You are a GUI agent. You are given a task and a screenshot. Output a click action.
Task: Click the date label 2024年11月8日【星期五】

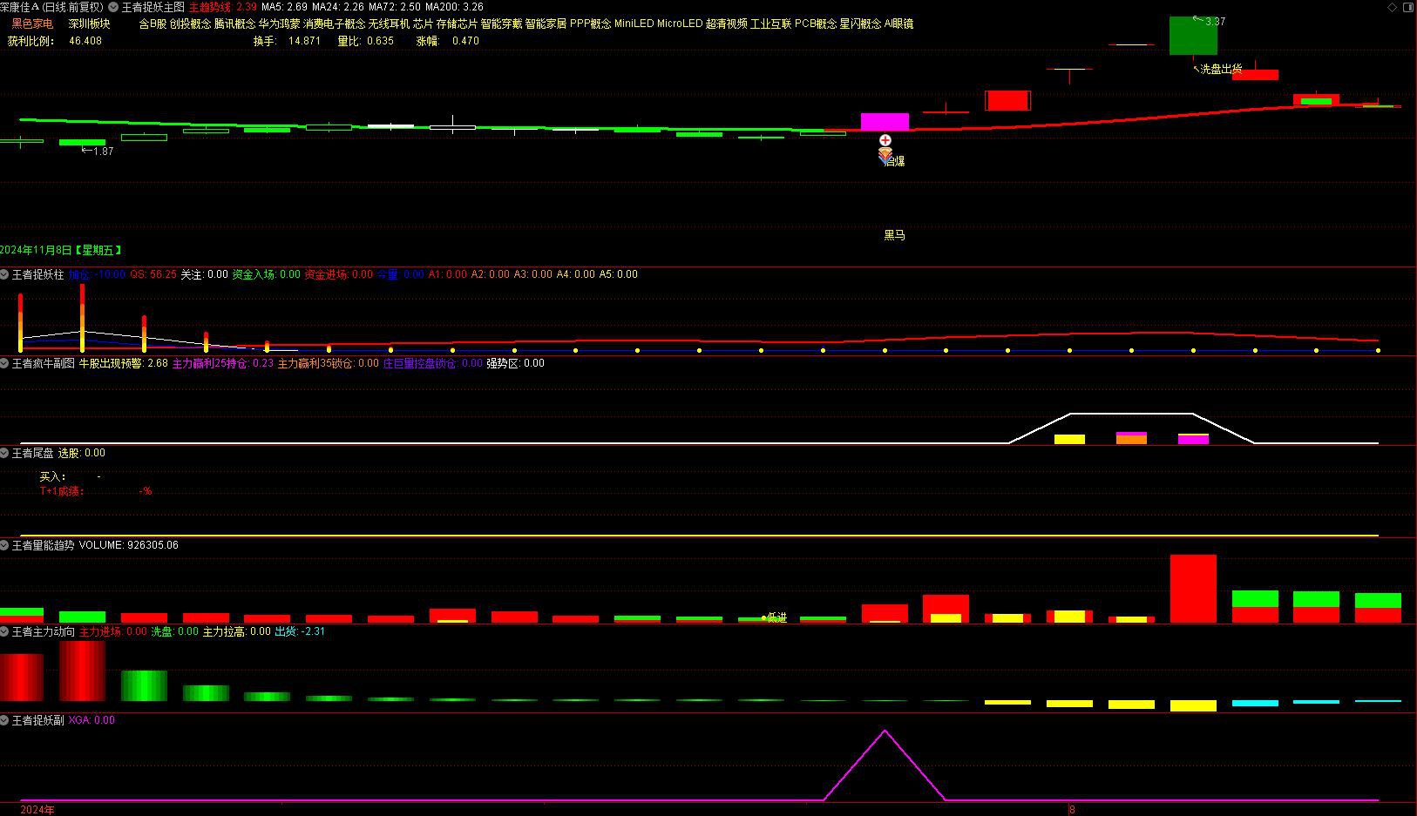click(x=61, y=251)
